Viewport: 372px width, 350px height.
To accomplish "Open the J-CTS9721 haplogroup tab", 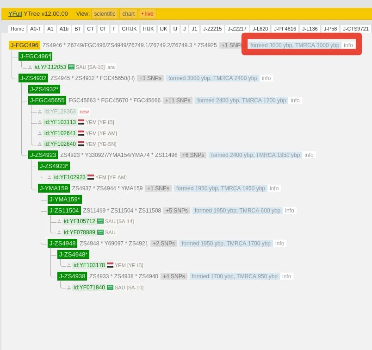I will tap(356, 29).
